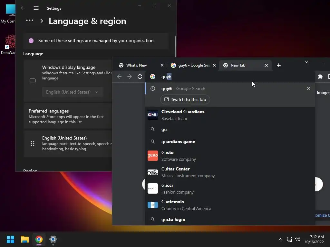330x247 pixels.
Task: Click the Images link on New Tab page
Action: click(323, 93)
